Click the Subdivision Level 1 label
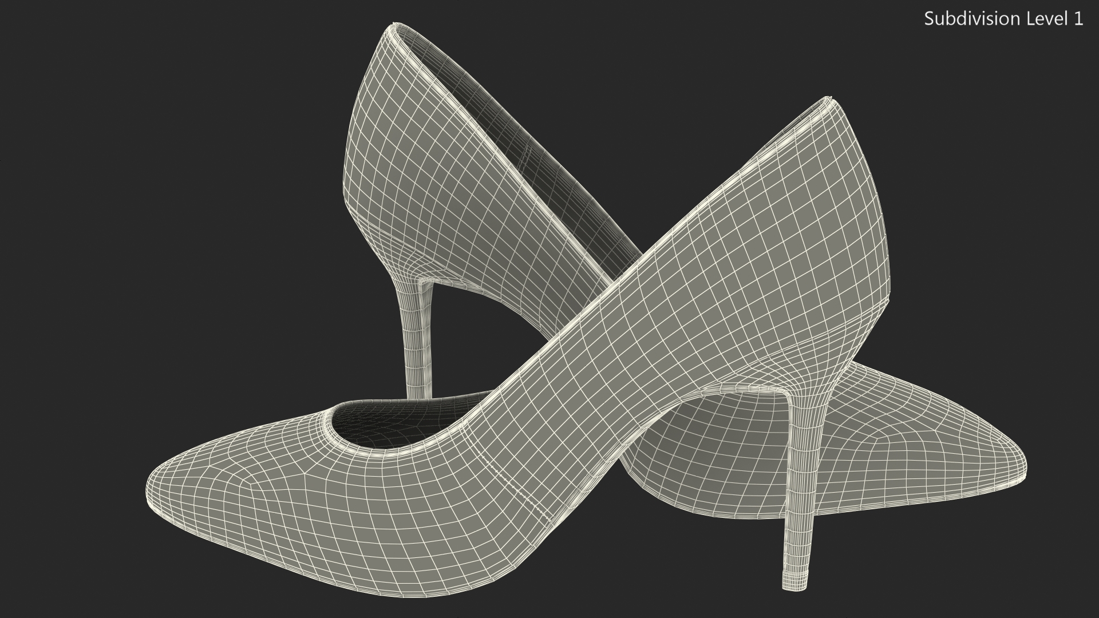 [x=1003, y=19]
